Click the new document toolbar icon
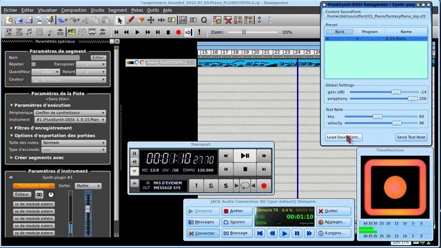This screenshot has width=441, height=248. [x=10, y=20]
